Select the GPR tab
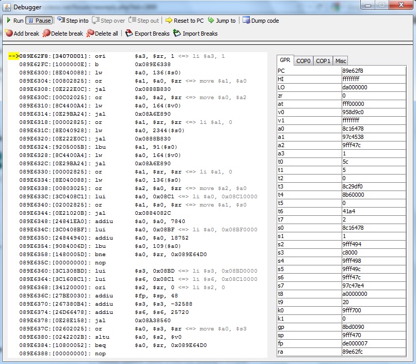The width and height of the screenshot is (416, 364). point(285,60)
